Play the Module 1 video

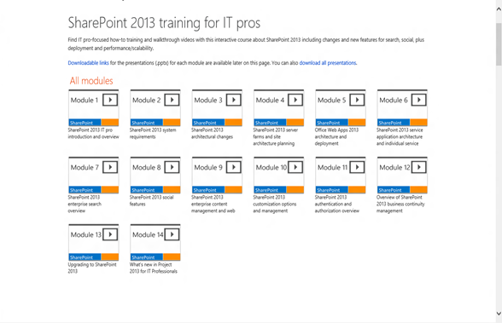click(x=110, y=100)
